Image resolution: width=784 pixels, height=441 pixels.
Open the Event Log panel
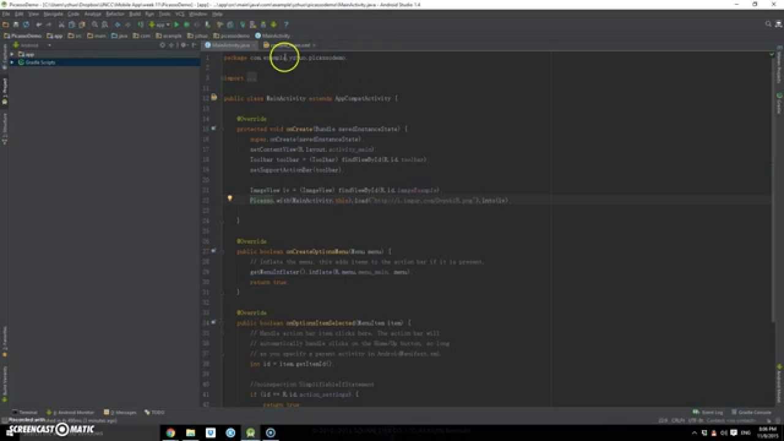click(x=709, y=412)
